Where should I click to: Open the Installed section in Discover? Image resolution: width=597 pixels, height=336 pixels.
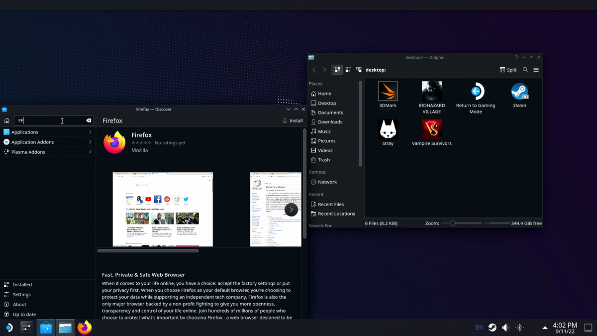coord(48,285)
